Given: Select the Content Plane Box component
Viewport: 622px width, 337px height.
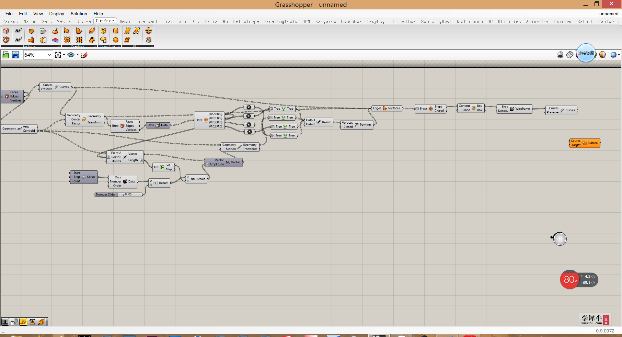Looking at the screenshot, I should (x=471, y=108).
